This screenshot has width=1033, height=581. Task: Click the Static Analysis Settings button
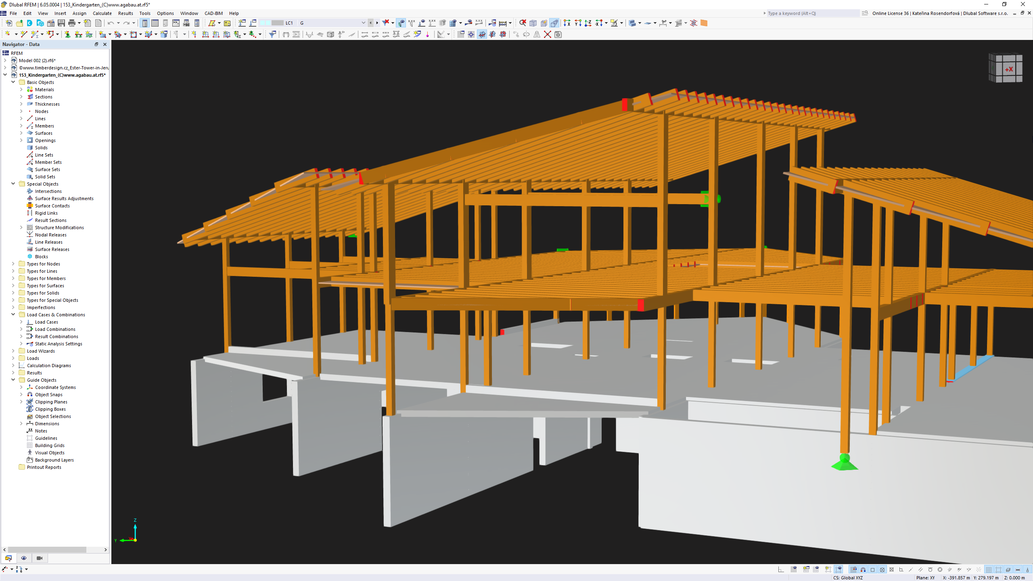(x=59, y=343)
